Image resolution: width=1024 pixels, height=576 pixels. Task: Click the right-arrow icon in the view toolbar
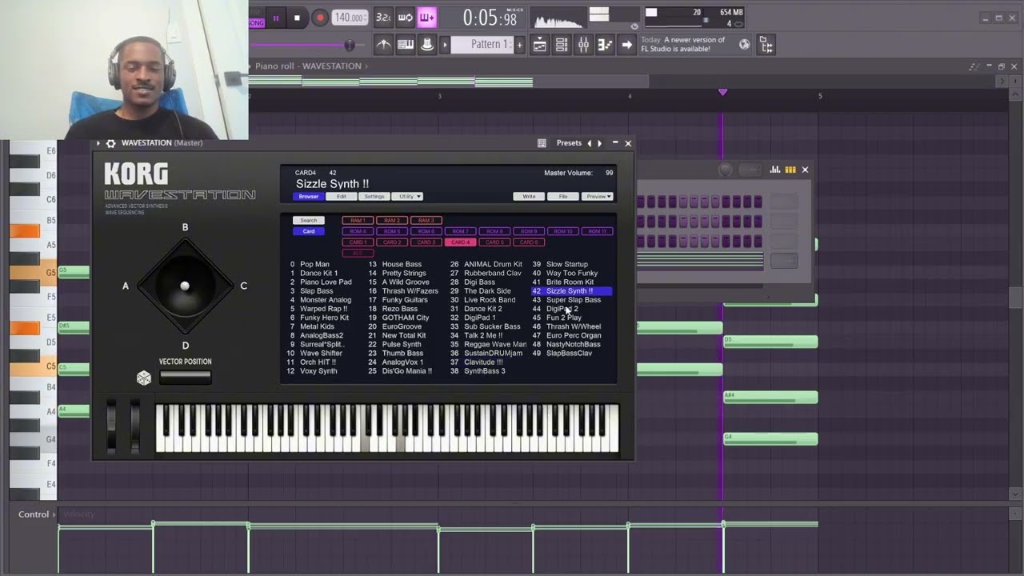coord(626,45)
